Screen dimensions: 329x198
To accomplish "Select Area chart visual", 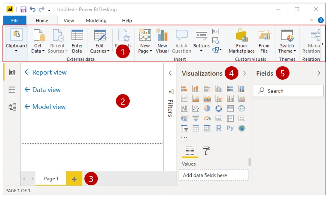I will click(196, 99).
